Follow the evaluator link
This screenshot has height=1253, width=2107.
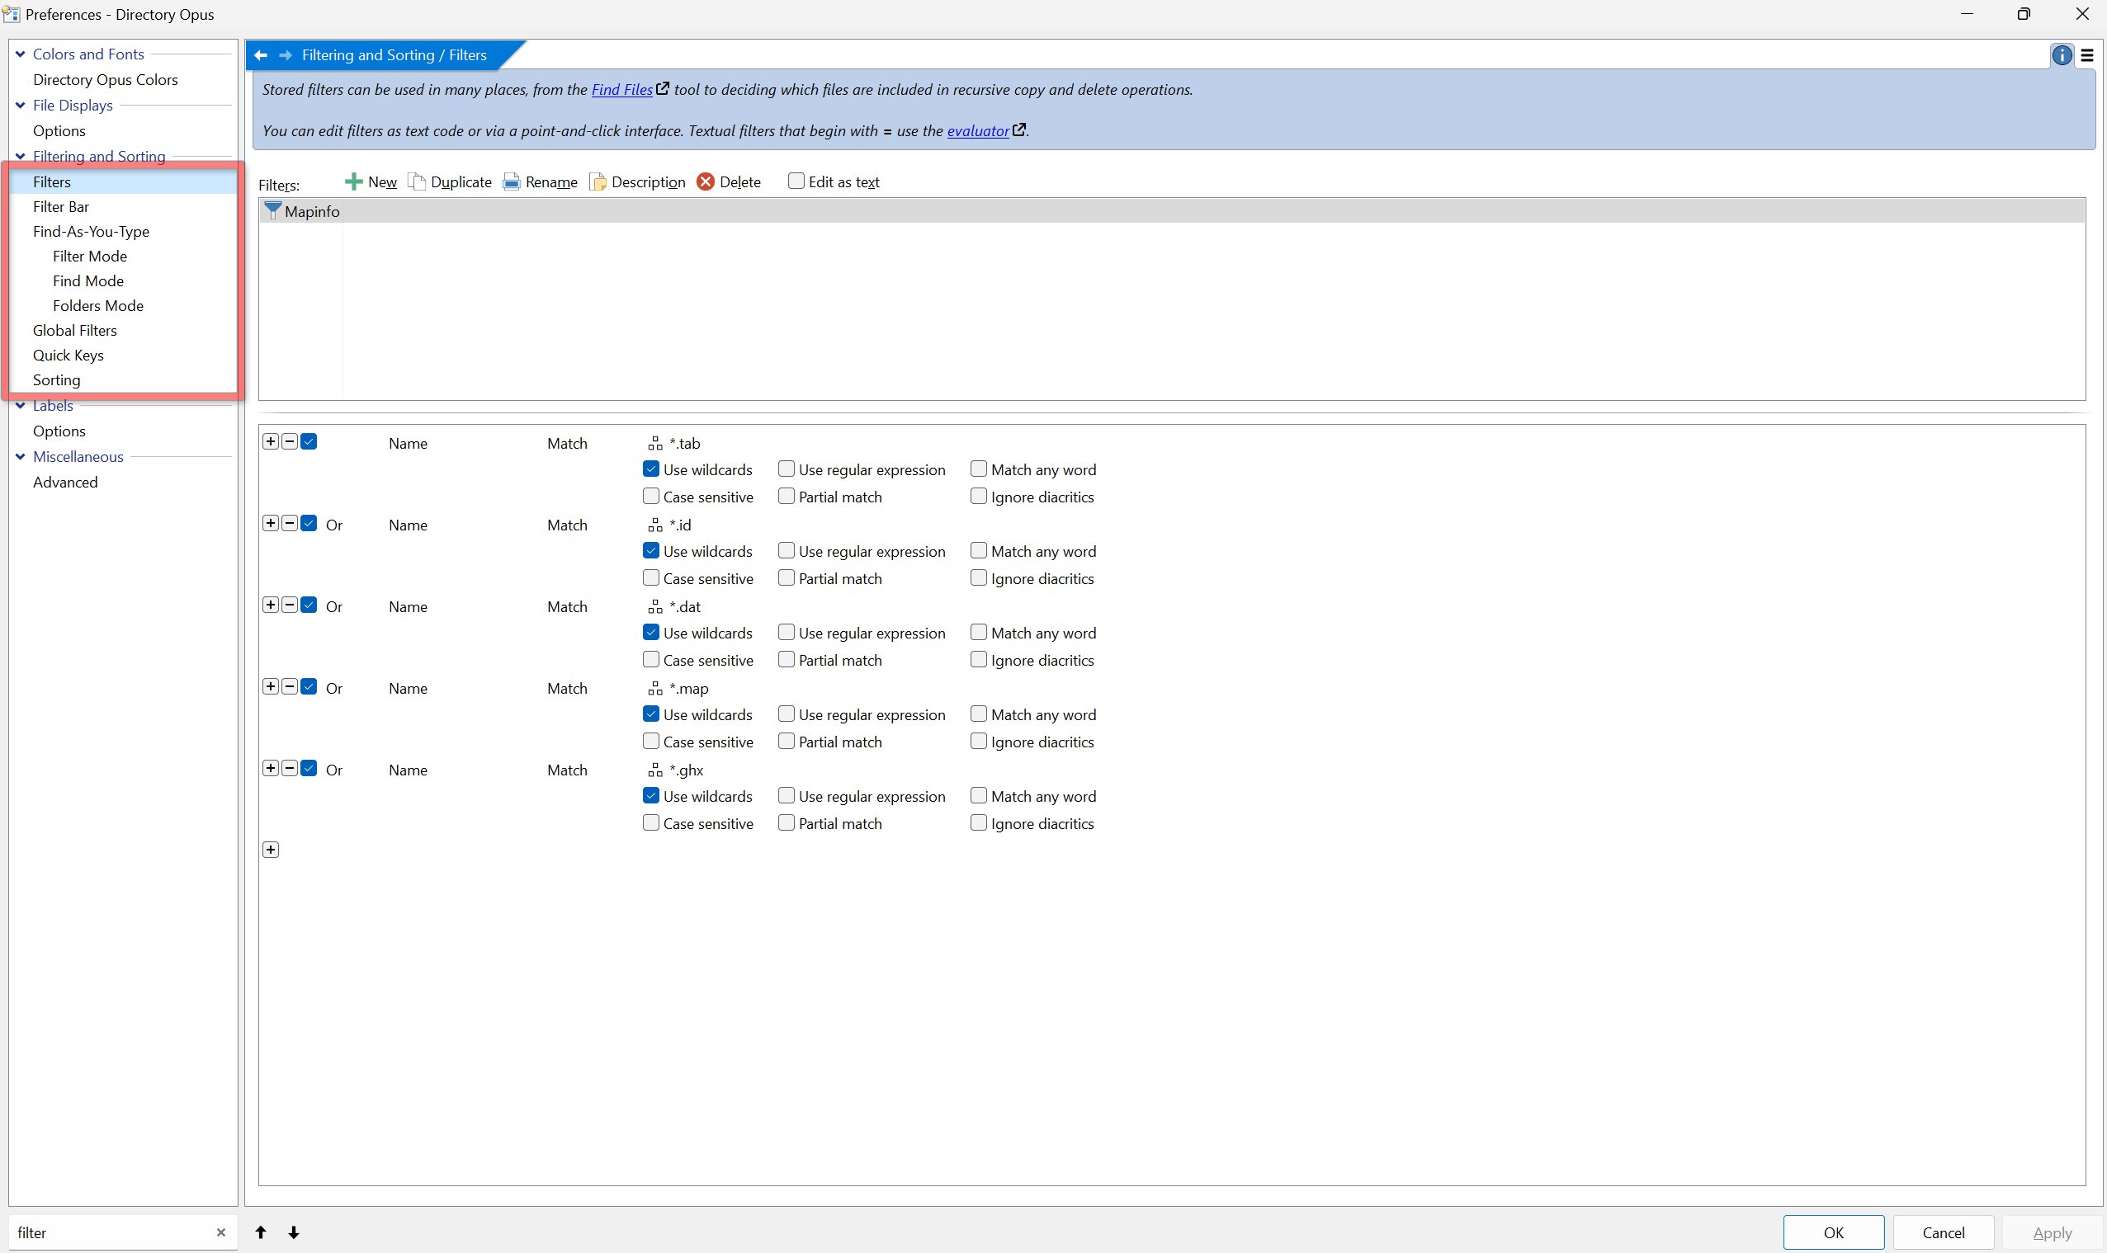tap(978, 131)
